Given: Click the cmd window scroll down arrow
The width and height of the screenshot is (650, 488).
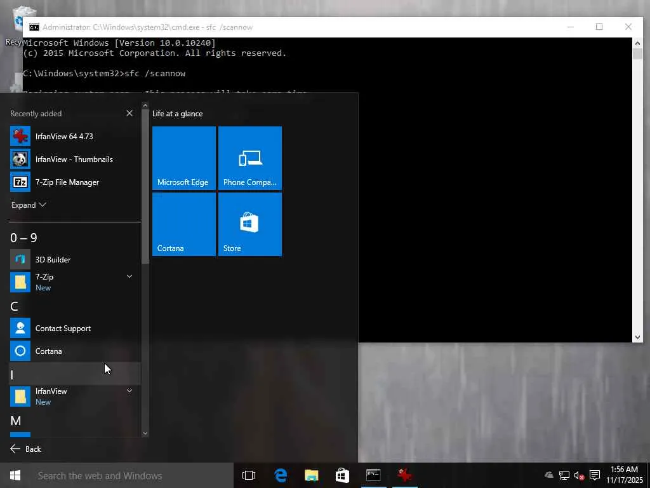Looking at the screenshot, I should coord(637,337).
